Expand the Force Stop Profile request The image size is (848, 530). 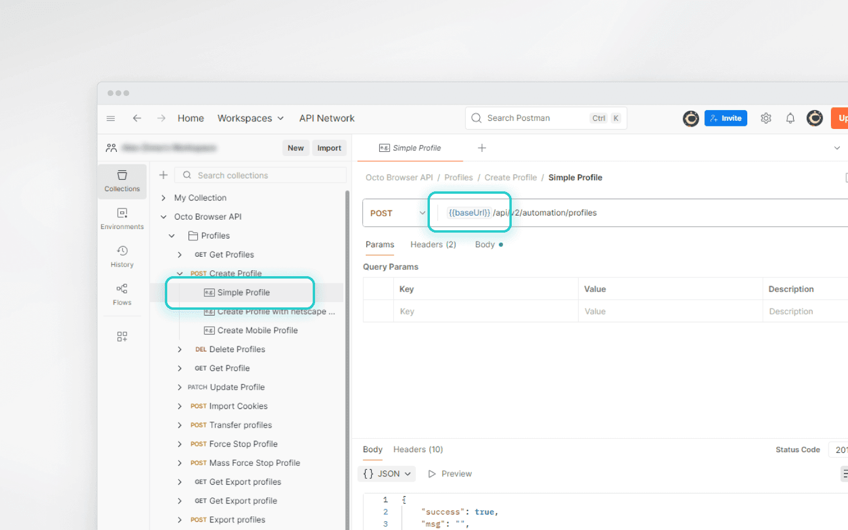click(x=180, y=444)
